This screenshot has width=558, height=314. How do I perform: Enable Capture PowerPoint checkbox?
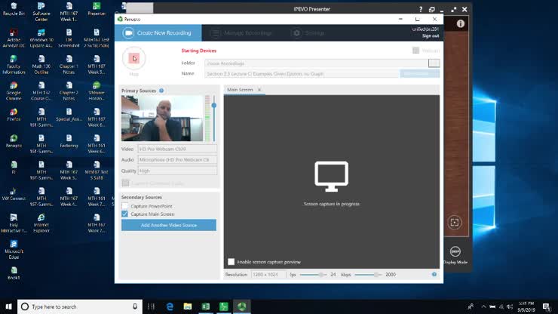(x=124, y=206)
